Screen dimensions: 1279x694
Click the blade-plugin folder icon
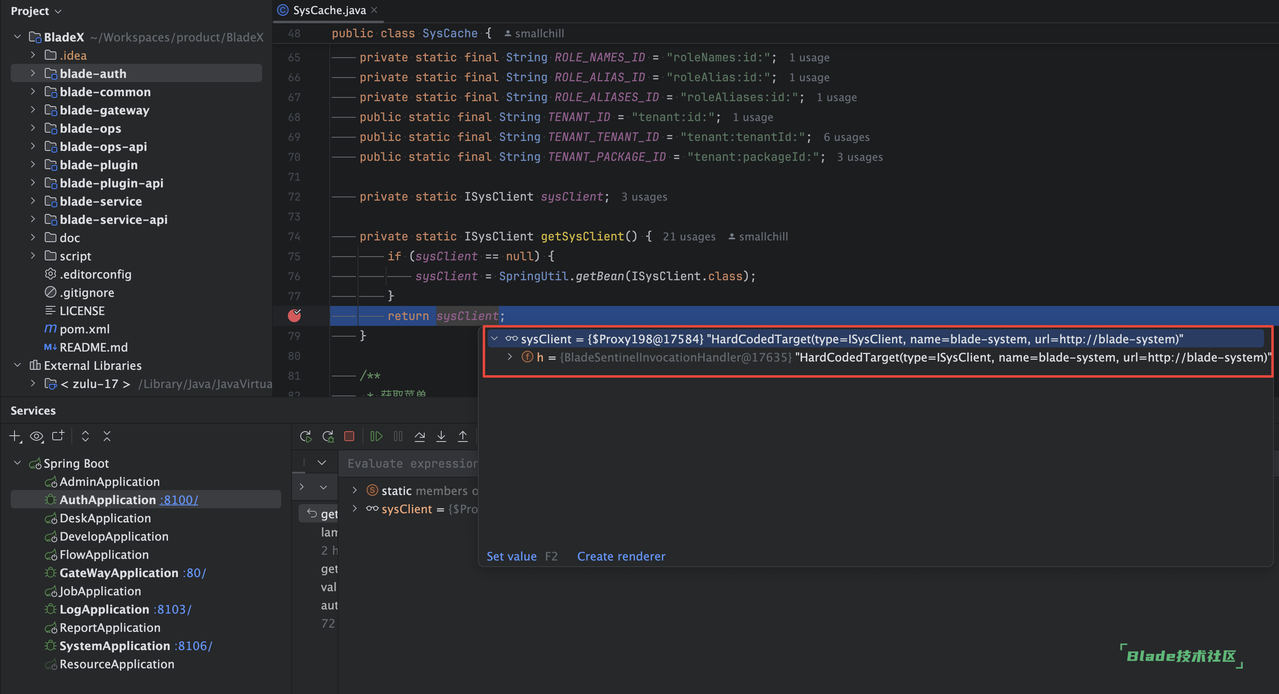pos(51,164)
